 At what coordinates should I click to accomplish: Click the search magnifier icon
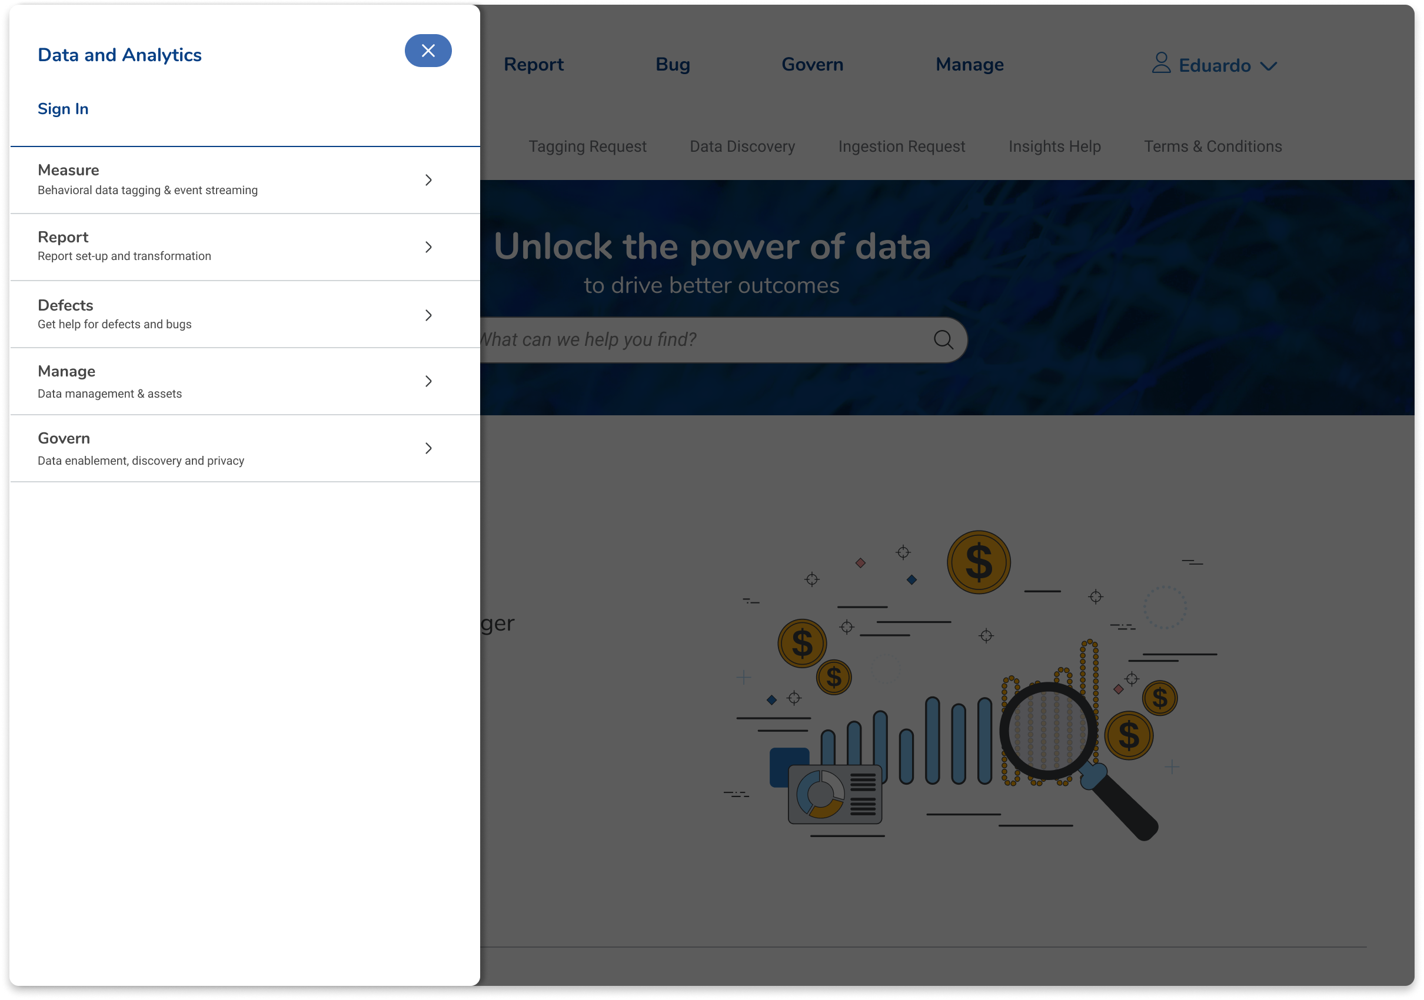[943, 340]
